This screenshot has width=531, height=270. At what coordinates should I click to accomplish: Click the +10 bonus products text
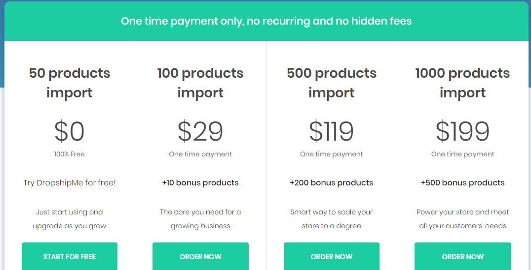pos(200,182)
